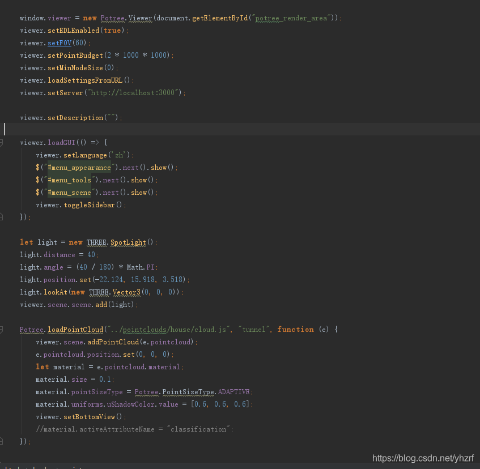Viewport: 480px width, 469px height.
Task: Click the #menu_appearance selector string
Action: coord(79,168)
